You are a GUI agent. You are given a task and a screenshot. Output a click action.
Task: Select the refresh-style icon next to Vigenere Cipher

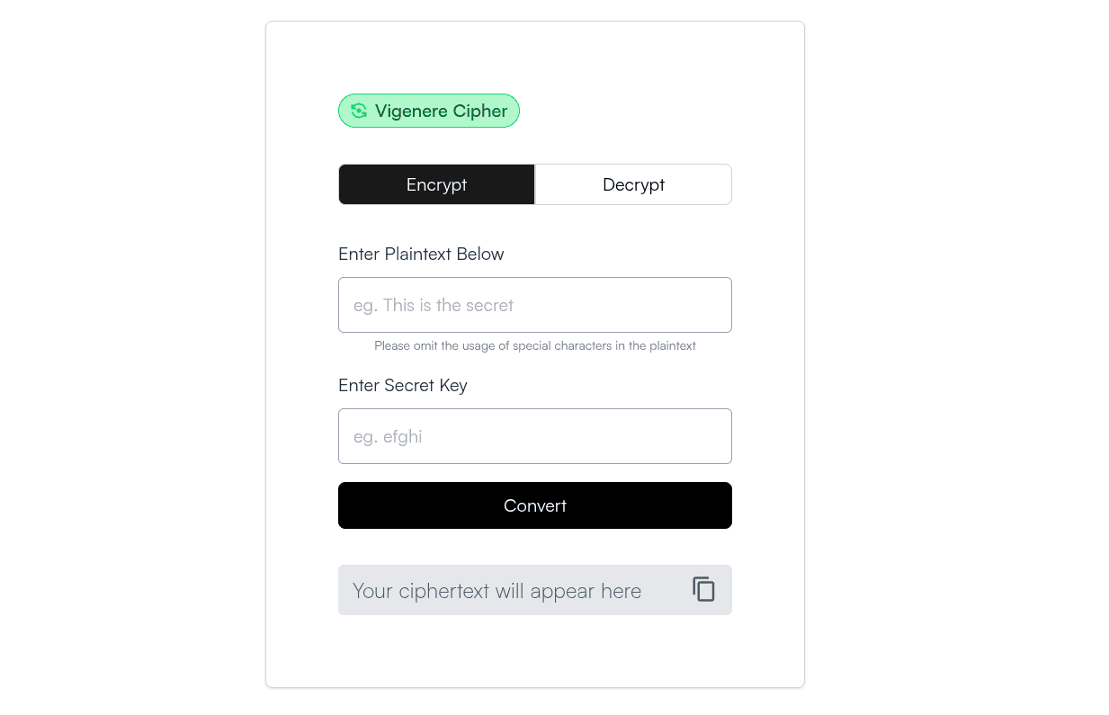point(359,111)
